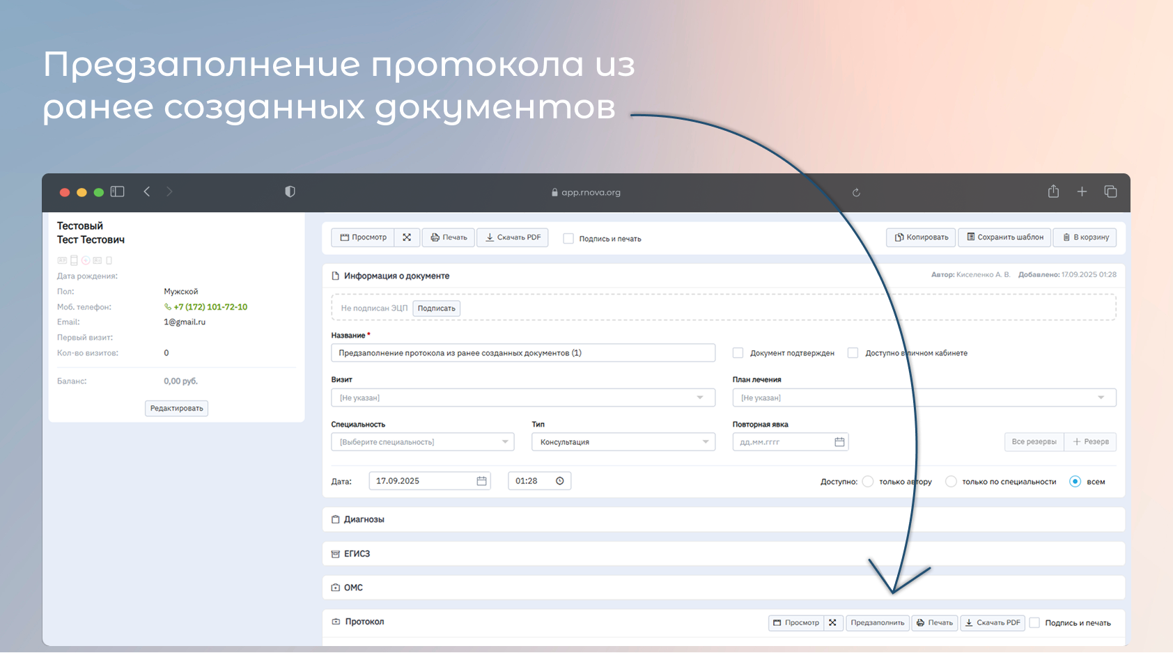1173x653 pixels.
Task: Expand the ЕГИСЗ section
Action: tap(357, 553)
